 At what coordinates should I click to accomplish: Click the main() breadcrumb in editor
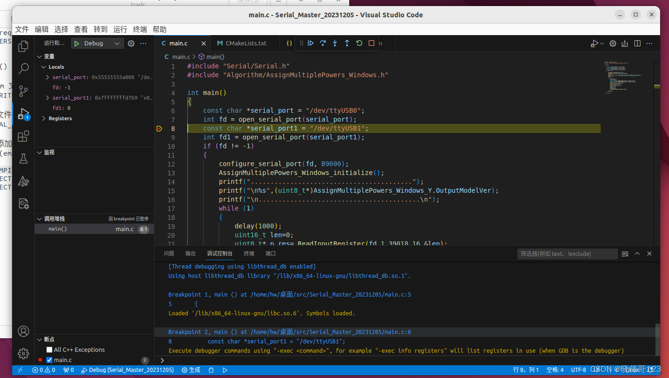[x=212, y=57]
